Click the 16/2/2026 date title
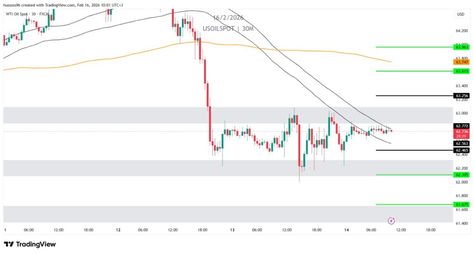474x254 pixels. click(228, 18)
